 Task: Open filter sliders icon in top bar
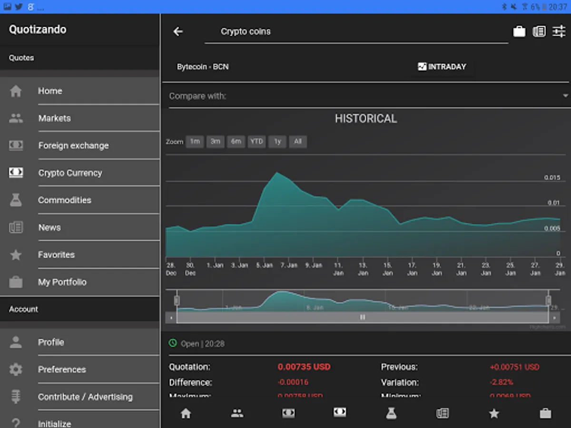point(559,31)
